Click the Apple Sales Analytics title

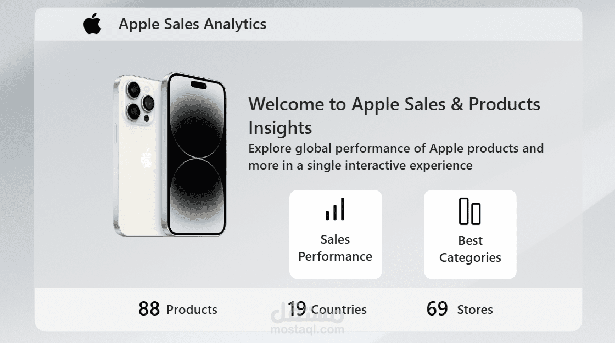coord(193,24)
